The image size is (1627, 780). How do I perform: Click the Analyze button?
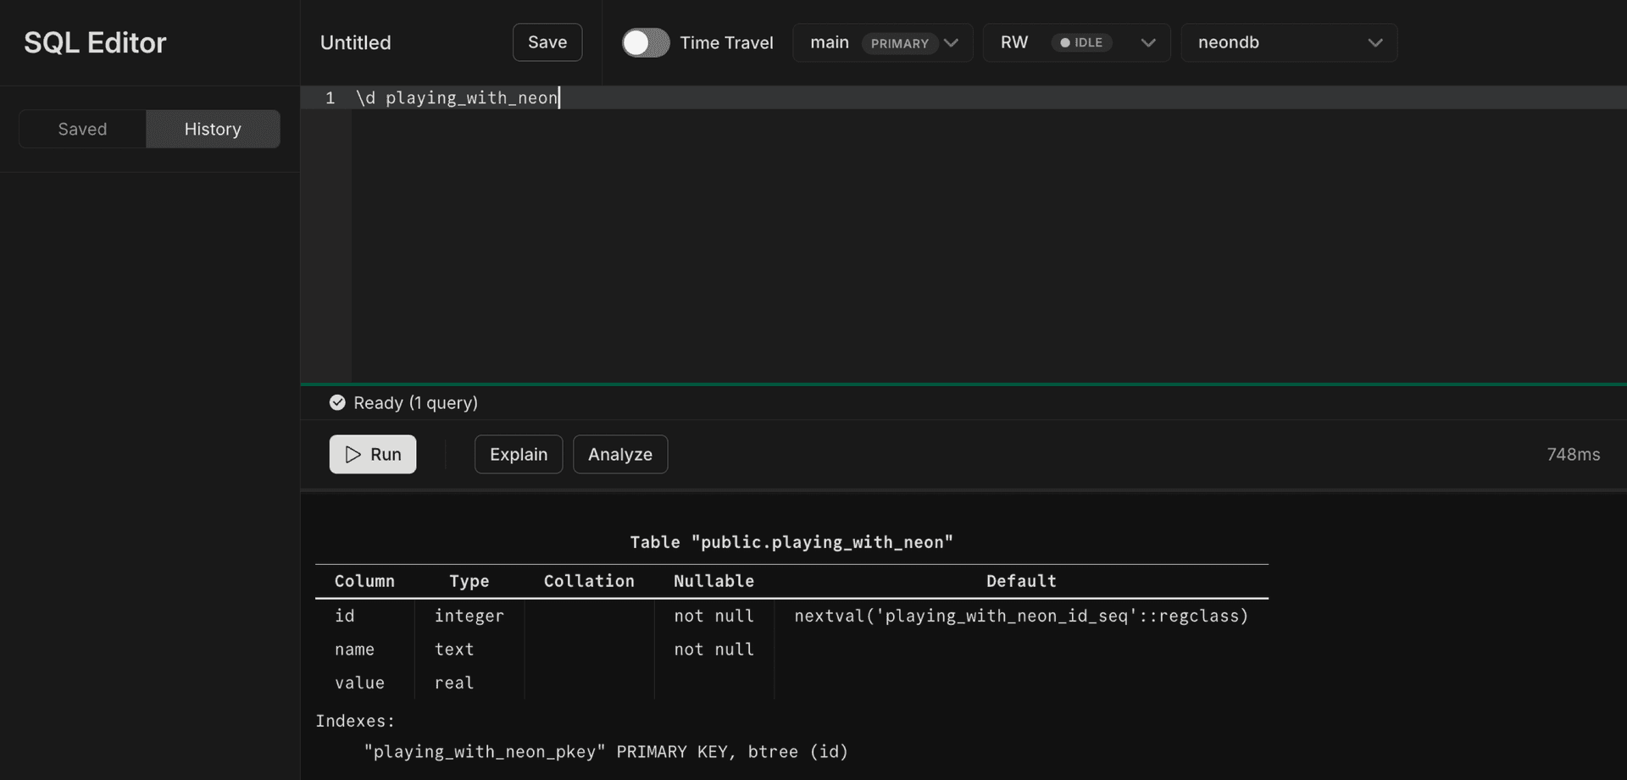619,454
